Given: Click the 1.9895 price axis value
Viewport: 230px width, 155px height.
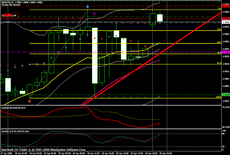Looking at the screenshot, I should [x=226, y=86].
